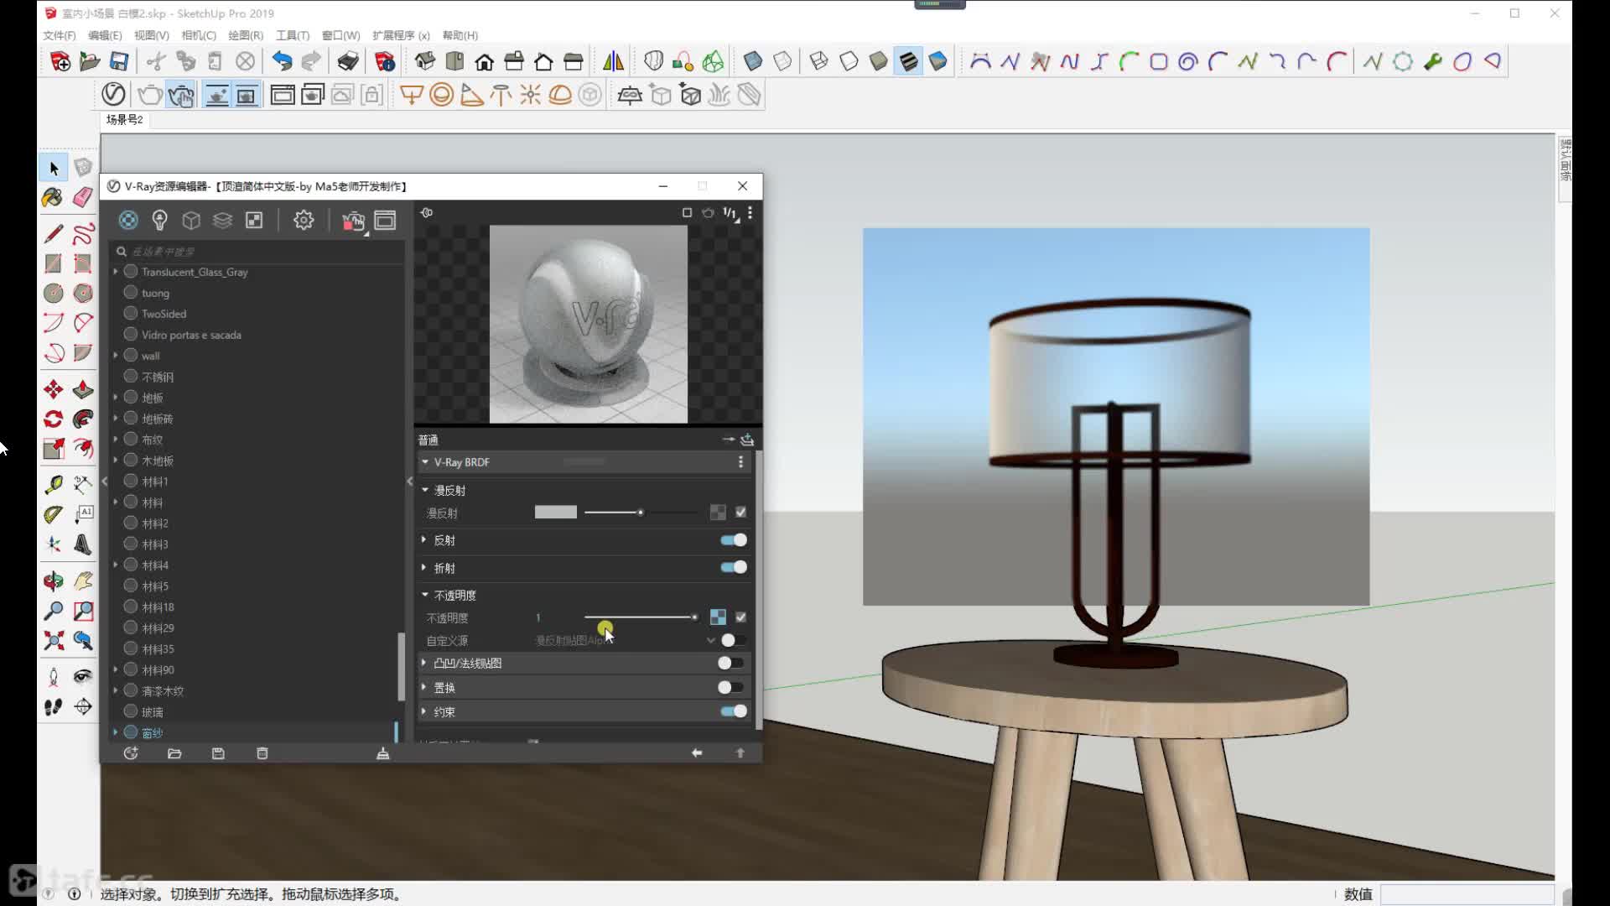This screenshot has height=906, width=1610.
Task: Activate the Orbit tool
Action: tap(54, 581)
